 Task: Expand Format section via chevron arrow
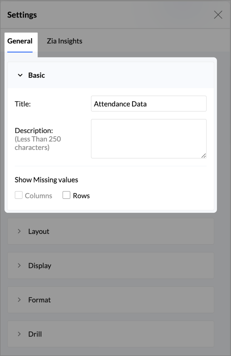[19, 300]
